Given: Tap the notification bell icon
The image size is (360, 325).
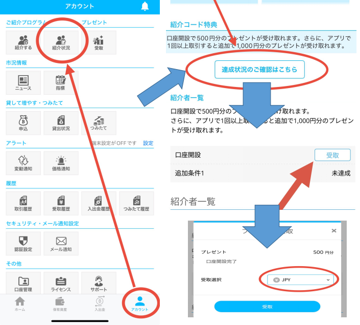Looking at the screenshot, I should click(x=145, y=6).
